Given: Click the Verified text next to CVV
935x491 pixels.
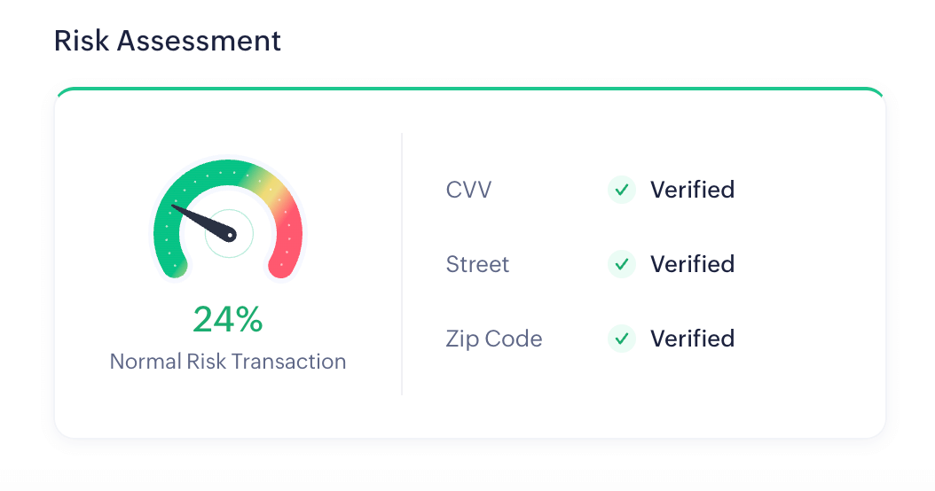Looking at the screenshot, I should [692, 190].
